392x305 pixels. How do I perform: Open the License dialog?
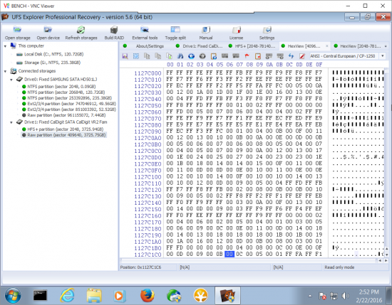(236, 33)
